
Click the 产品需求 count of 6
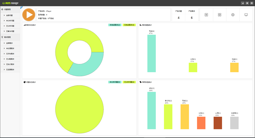[x=192, y=18]
